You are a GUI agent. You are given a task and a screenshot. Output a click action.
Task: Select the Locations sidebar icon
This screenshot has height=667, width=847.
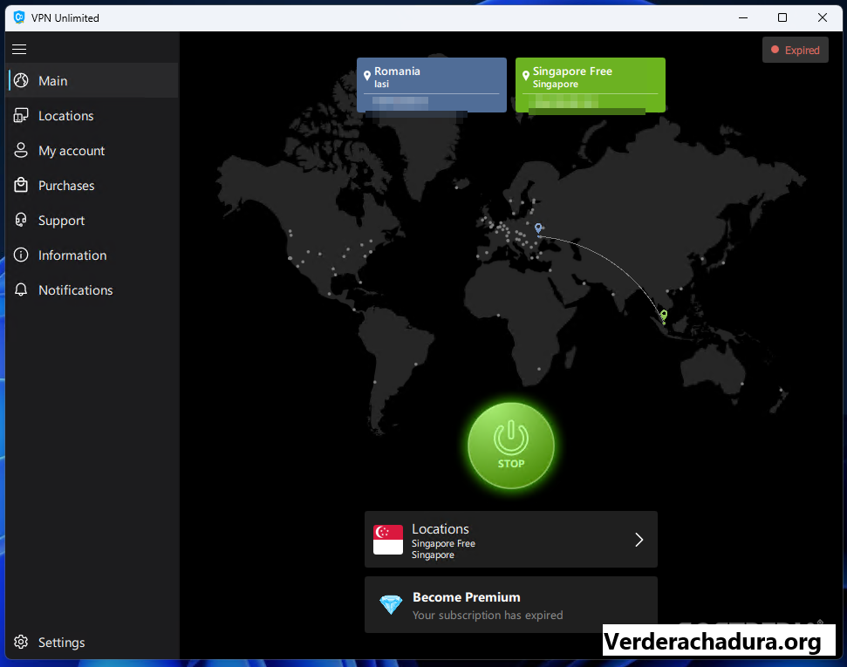click(x=21, y=116)
